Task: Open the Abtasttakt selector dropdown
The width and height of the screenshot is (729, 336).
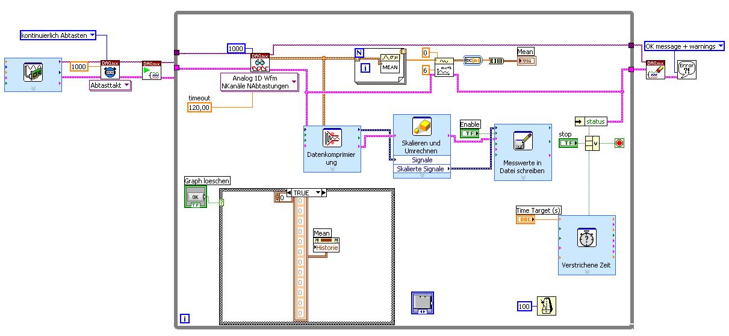Action: click(111, 85)
